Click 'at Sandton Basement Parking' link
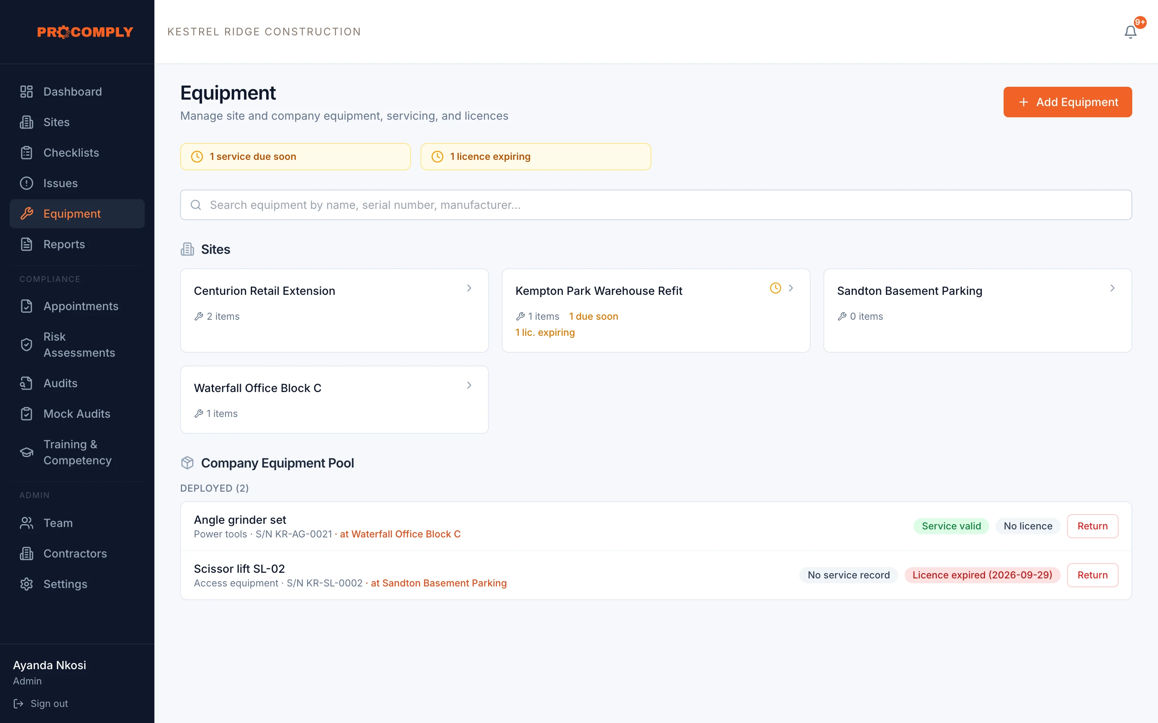The height and width of the screenshot is (723, 1158). point(438,583)
